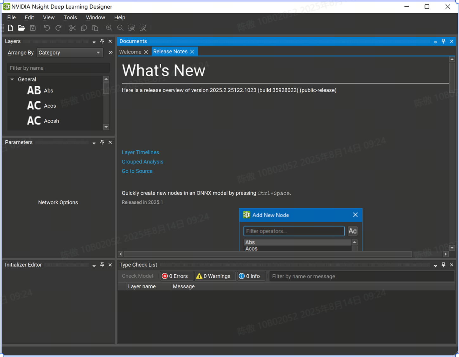The width and height of the screenshot is (459, 357).
Task: Pin the Documents panel
Action: tap(443, 41)
